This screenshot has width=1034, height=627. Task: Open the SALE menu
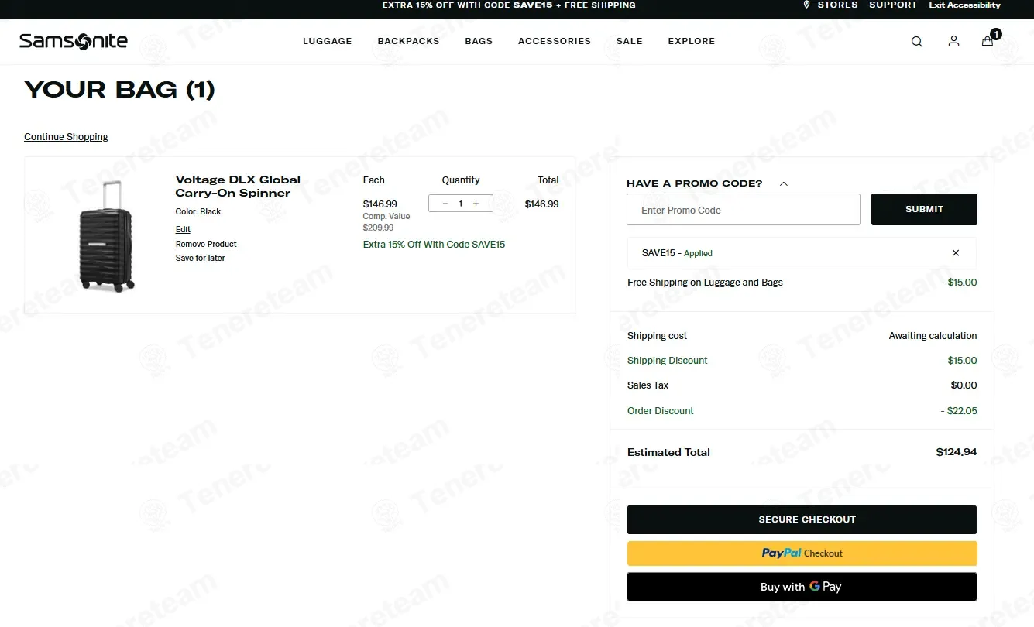point(629,41)
